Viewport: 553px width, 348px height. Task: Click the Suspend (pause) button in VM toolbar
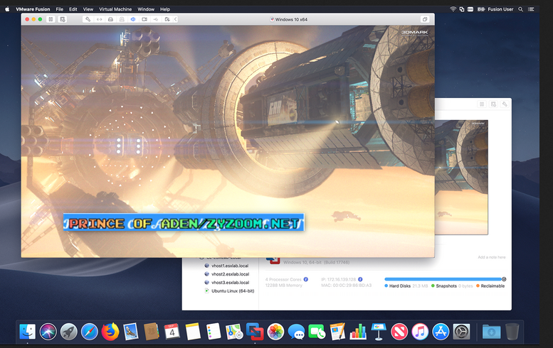click(x=51, y=19)
